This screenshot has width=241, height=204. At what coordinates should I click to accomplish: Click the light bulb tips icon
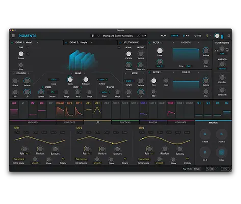pyautogui.click(x=207, y=36)
